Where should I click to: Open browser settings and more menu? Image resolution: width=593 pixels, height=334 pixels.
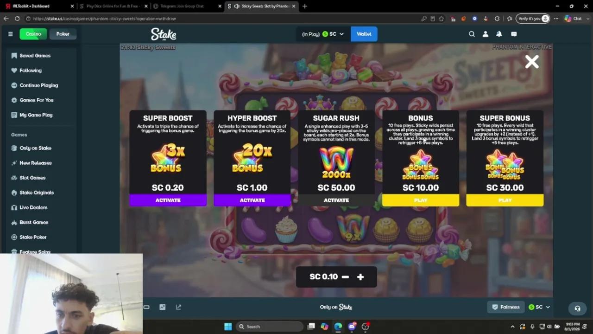556,19
